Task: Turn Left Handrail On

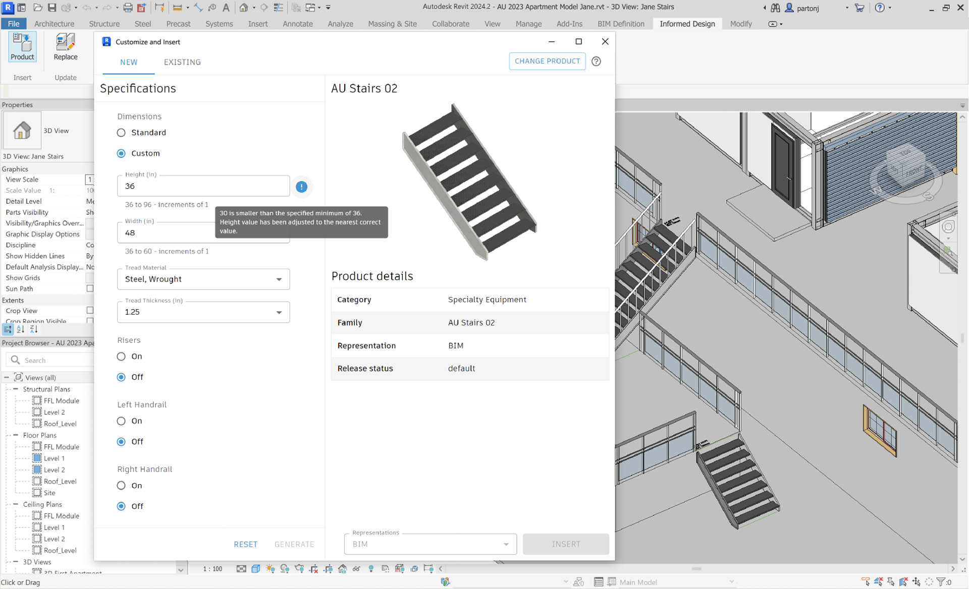Action: coord(121,421)
